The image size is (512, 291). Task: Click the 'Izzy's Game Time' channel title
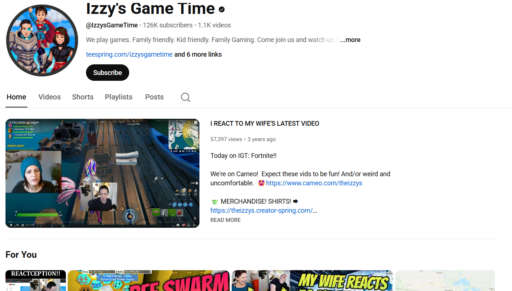tap(150, 8)
